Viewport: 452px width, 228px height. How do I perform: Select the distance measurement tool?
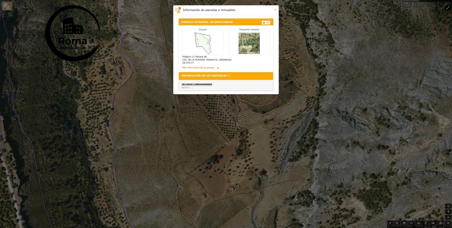tap(411, 223)
